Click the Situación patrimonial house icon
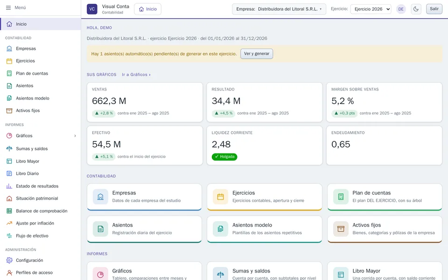 point(9,198)
